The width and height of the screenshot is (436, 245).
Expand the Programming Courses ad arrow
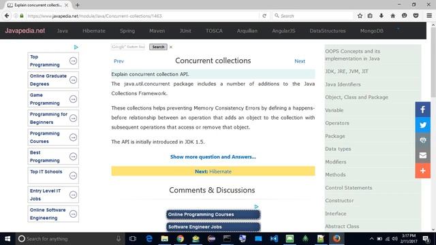[x=73, y=137]
